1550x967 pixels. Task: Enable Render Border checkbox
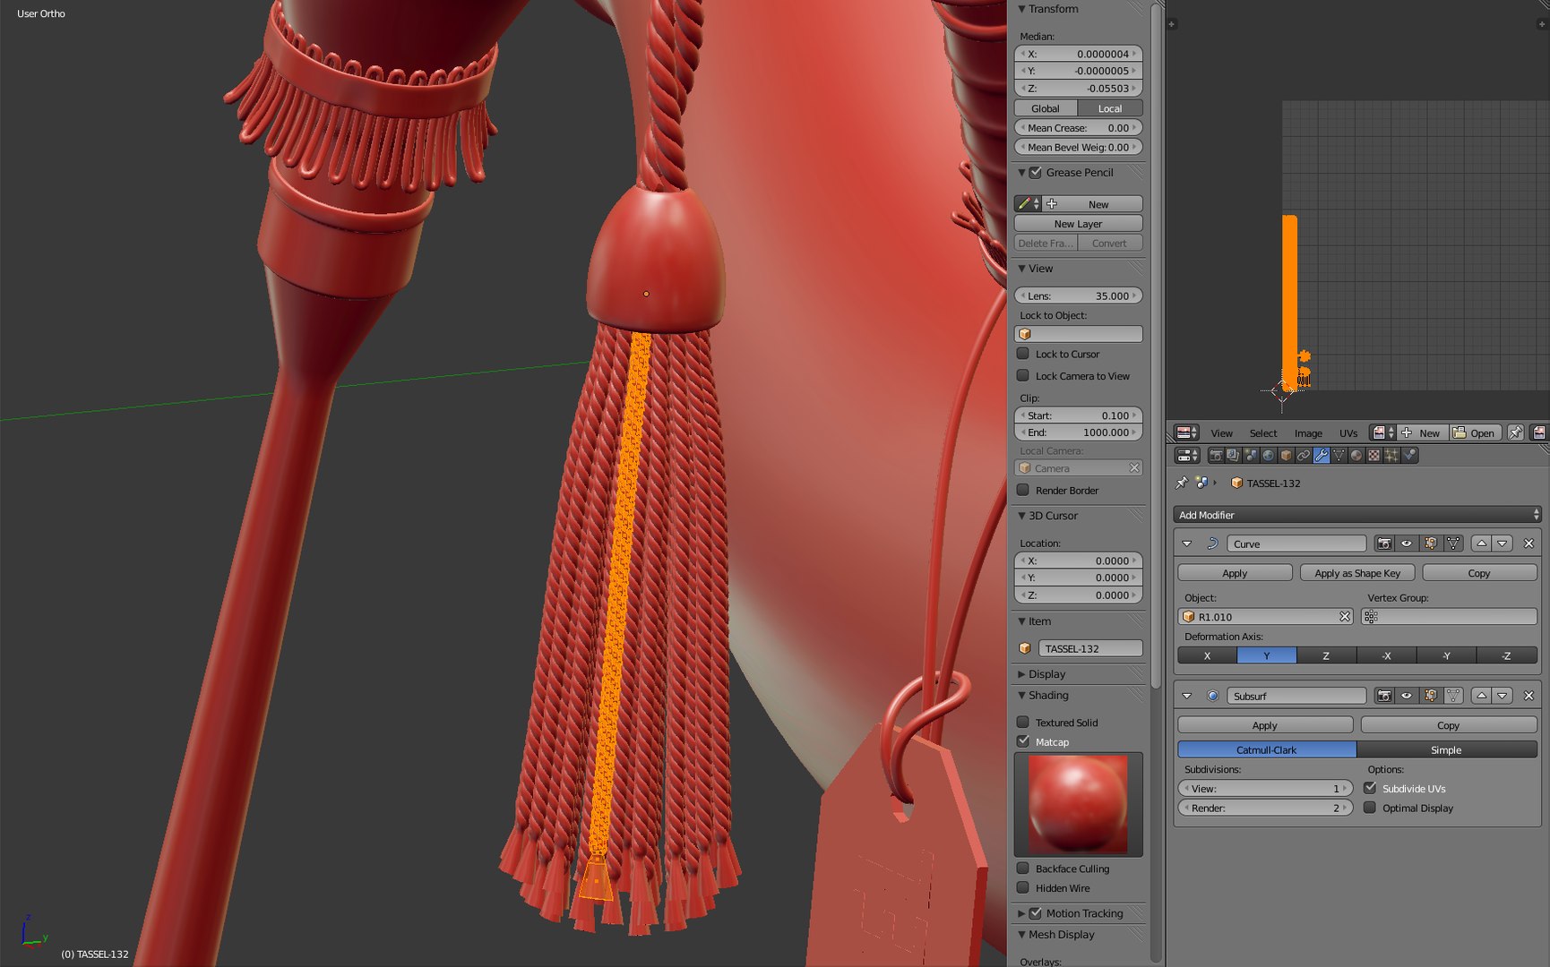pyautogui.click(x=1023, y=490)
